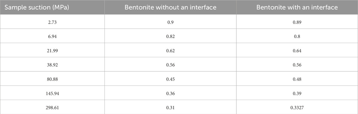Click the 0.48 value cell
Viewport: 358px width, 114px height.
tap(297, 78)
